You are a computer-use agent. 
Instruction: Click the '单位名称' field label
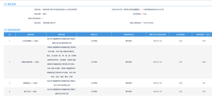click(x=37, y=23)
